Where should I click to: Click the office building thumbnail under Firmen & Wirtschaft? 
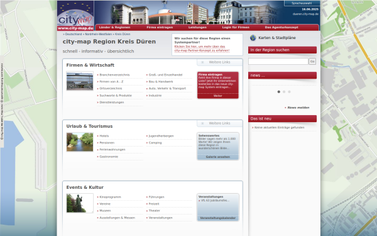coord(80,81)
